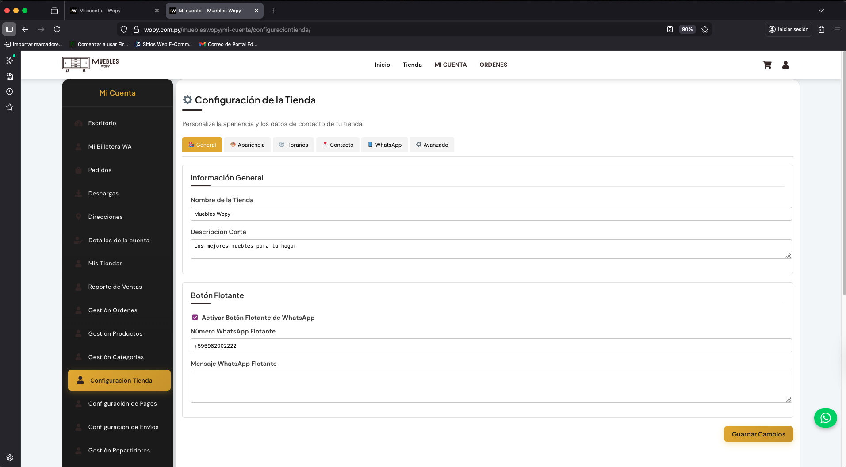This screenshot has width=846, height=467.
Task: Bookmark this page with the star icon
Action: [705, 29]
